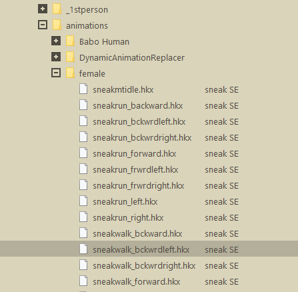
Task: Collapse the female folder node
Action: coord(56,73)
